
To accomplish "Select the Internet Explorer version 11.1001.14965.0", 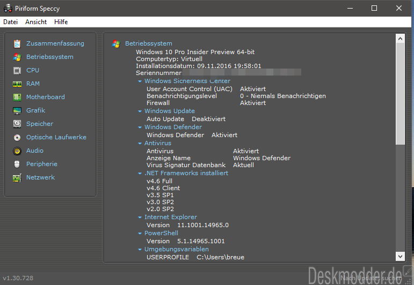I will pos(203,225).
